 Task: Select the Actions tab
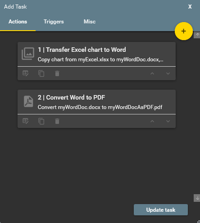[x=18, y=22]
